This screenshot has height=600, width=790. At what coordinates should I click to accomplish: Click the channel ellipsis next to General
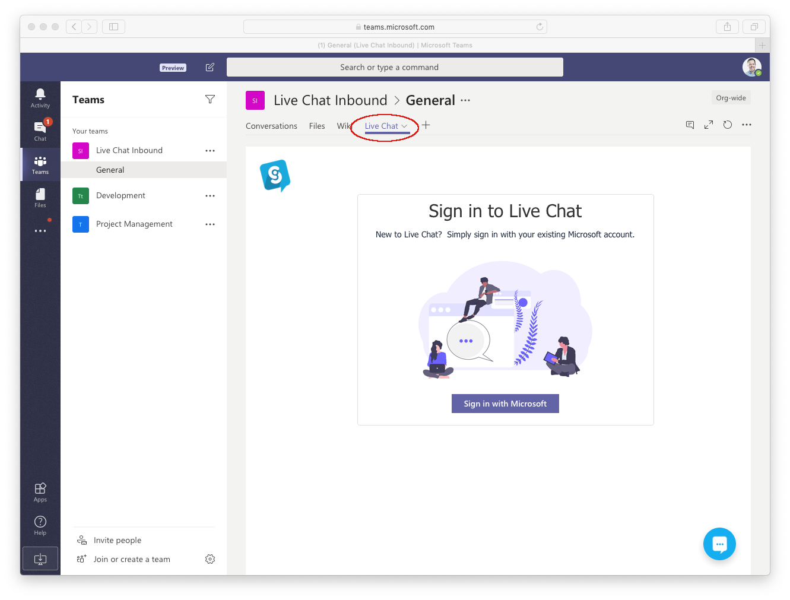click(465, 100)
